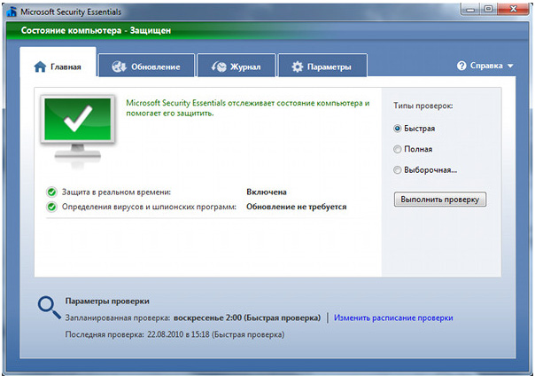Click the Microsoft Security Essentials title bar icon

pyautogui.click(x=12, y=12)
